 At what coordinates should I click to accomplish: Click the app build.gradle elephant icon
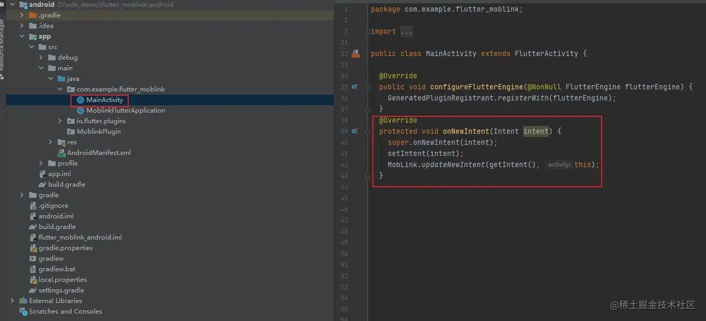tap(42, 185)
